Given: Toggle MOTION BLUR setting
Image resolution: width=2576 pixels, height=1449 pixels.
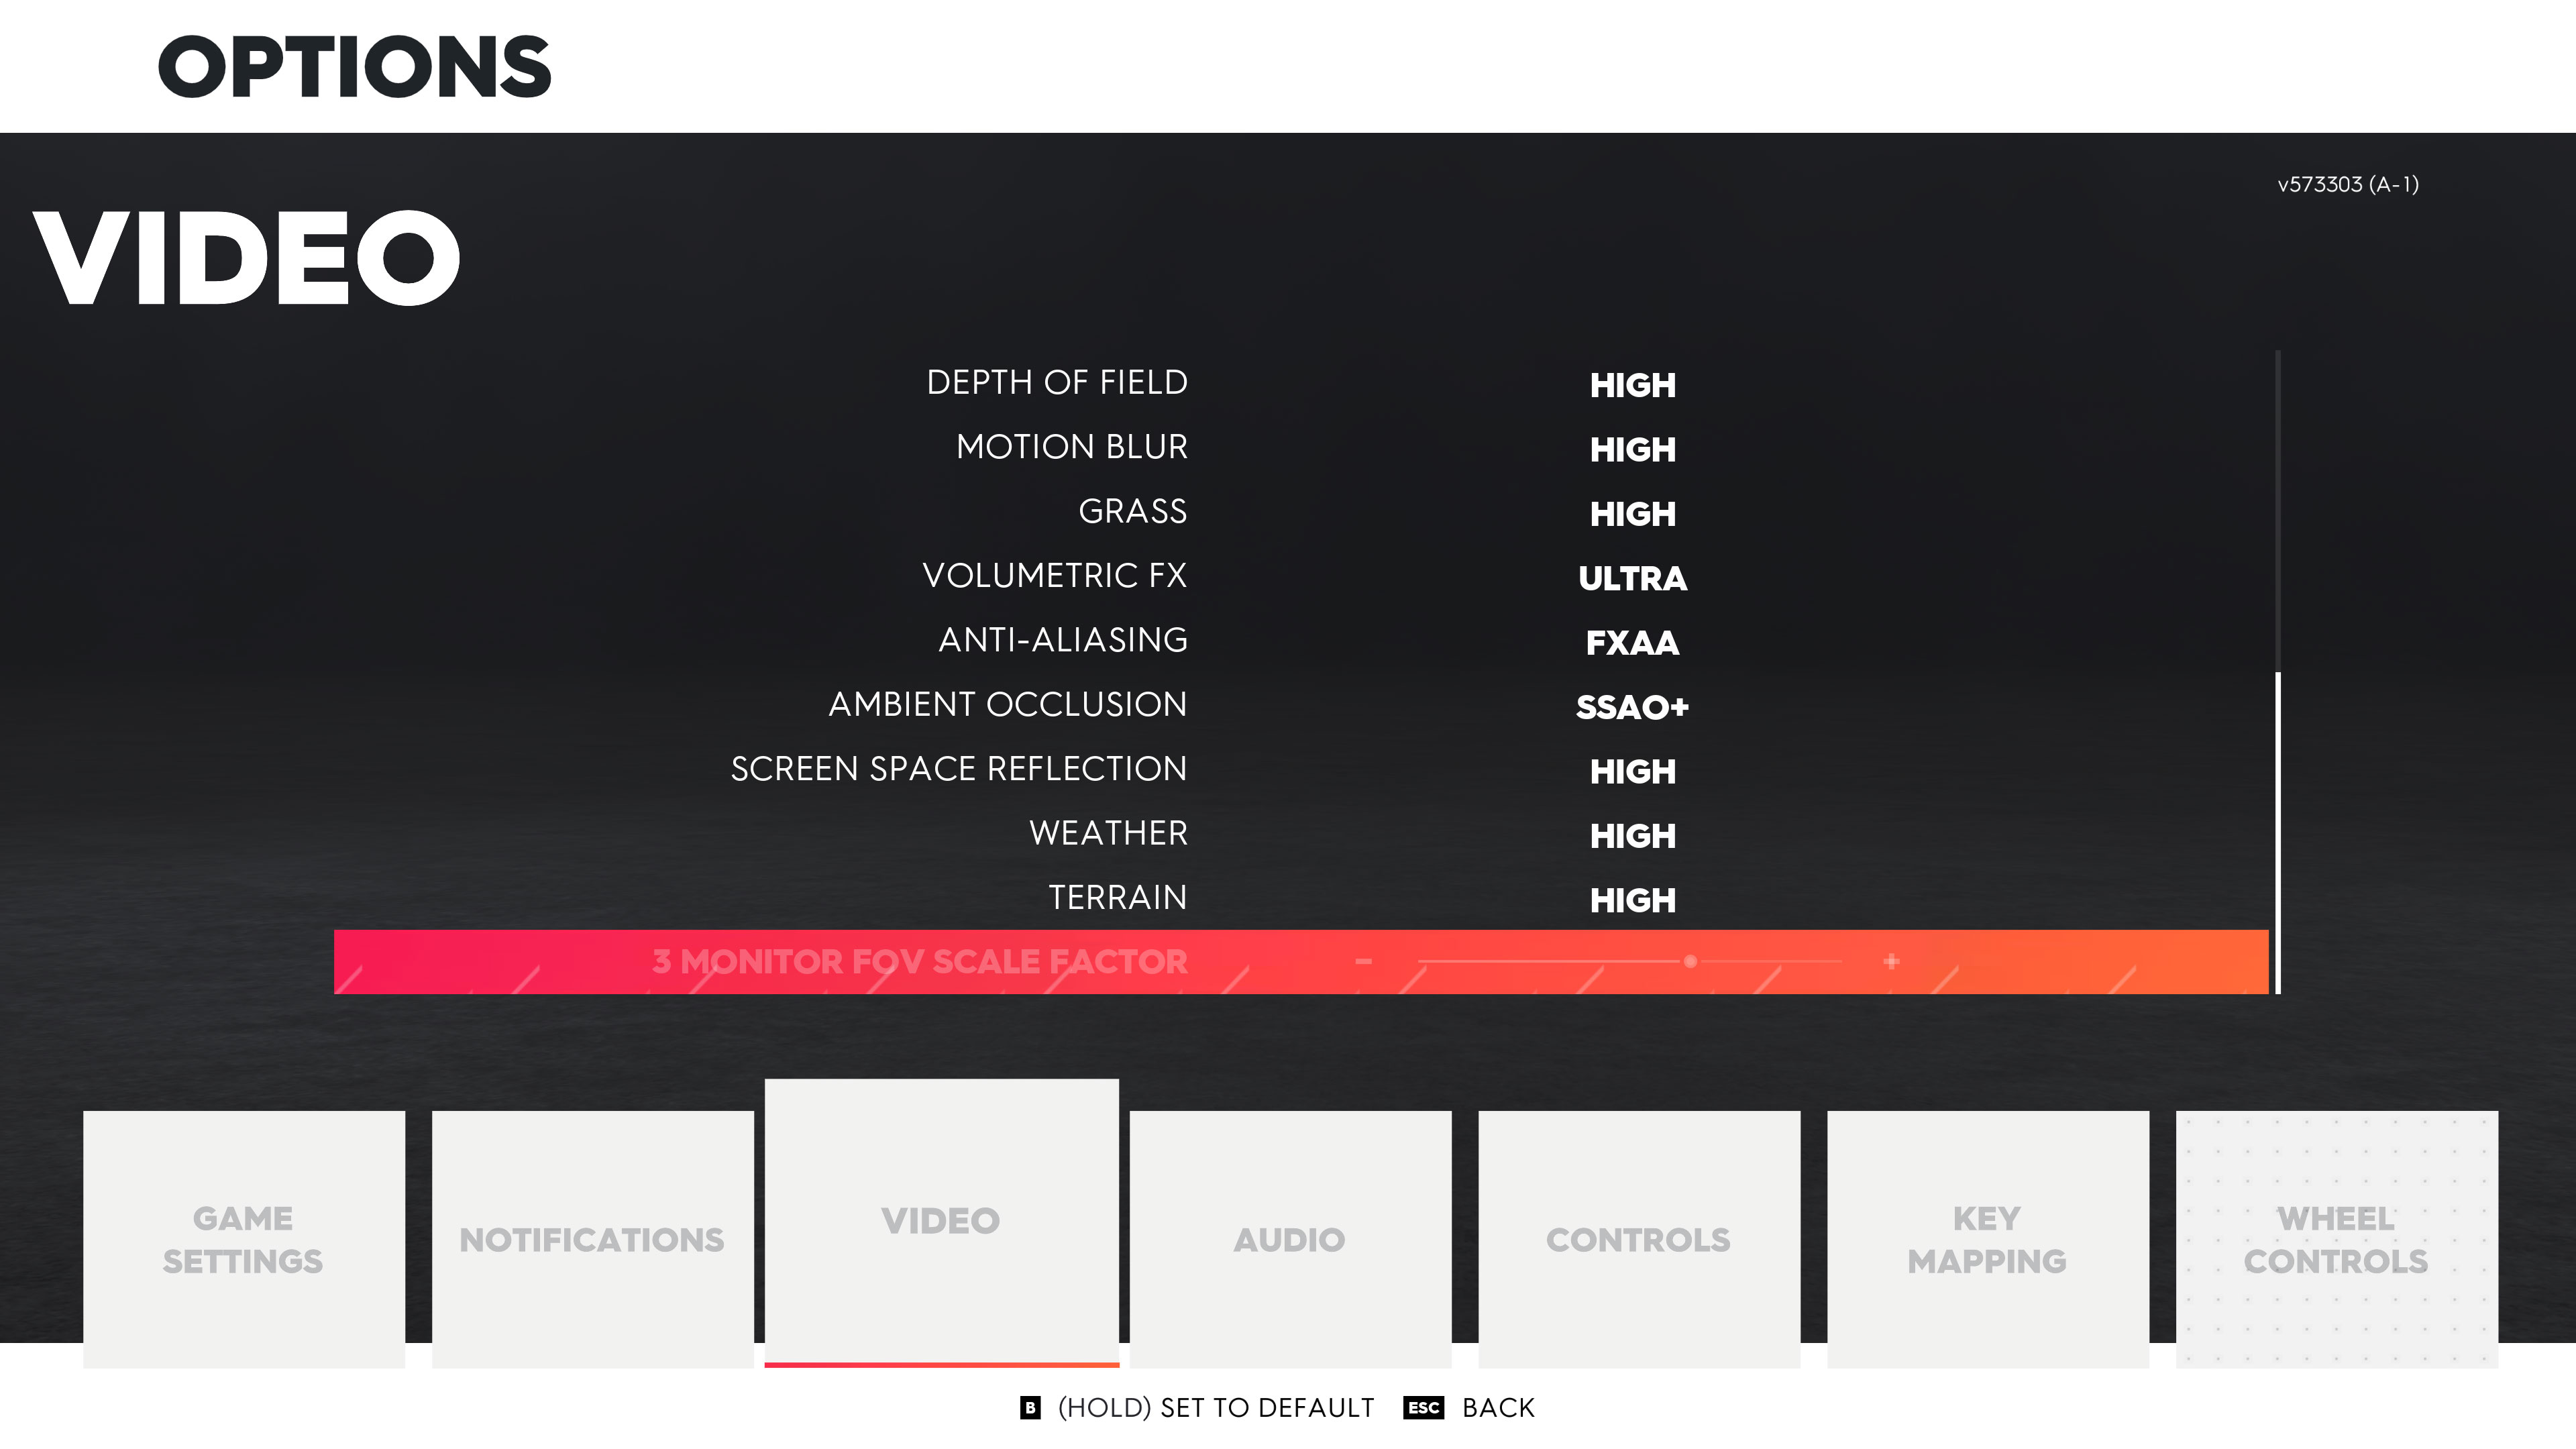Looking at the screenshot, I should coord(1629,447).
